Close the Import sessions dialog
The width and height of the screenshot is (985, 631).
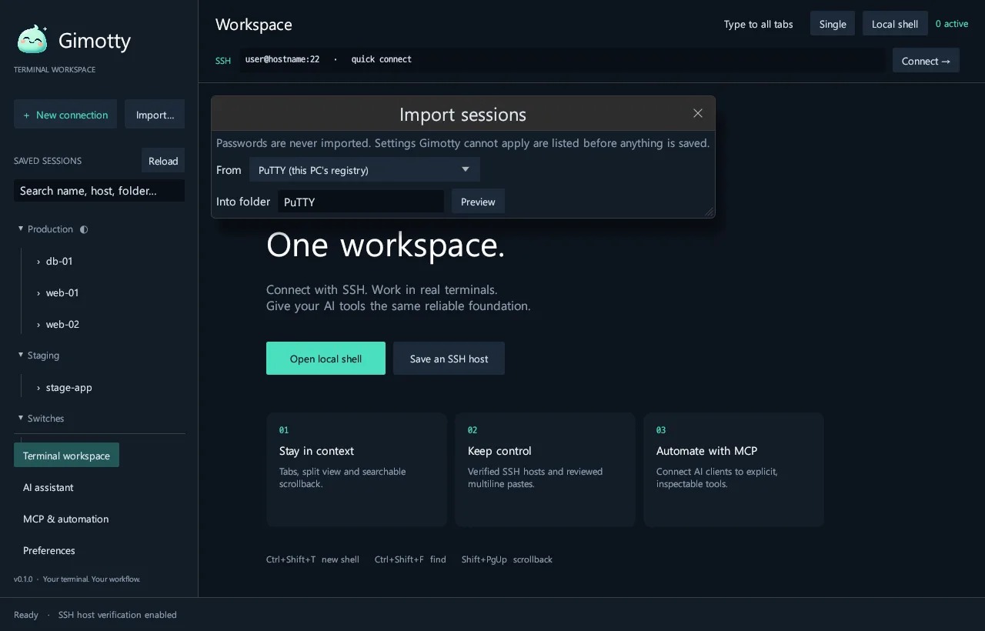point(698,113)
